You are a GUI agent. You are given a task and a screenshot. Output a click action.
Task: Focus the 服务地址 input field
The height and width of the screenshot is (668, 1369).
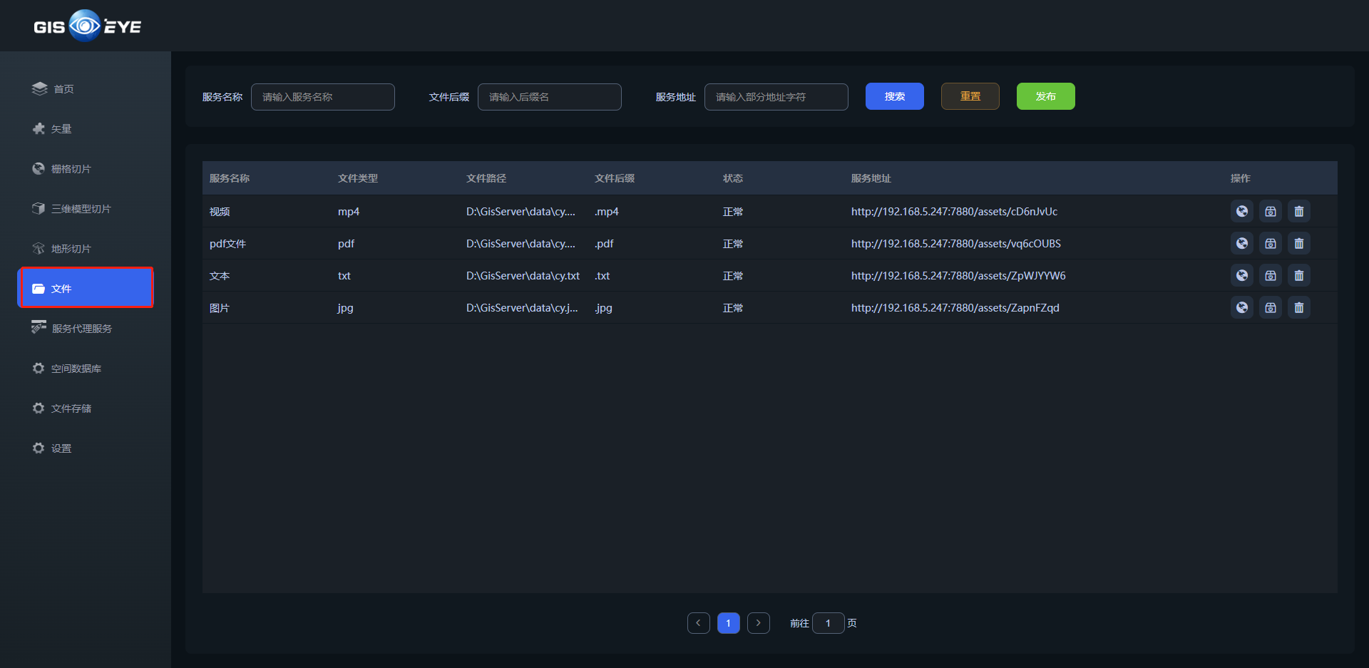[x=776, y=97]
